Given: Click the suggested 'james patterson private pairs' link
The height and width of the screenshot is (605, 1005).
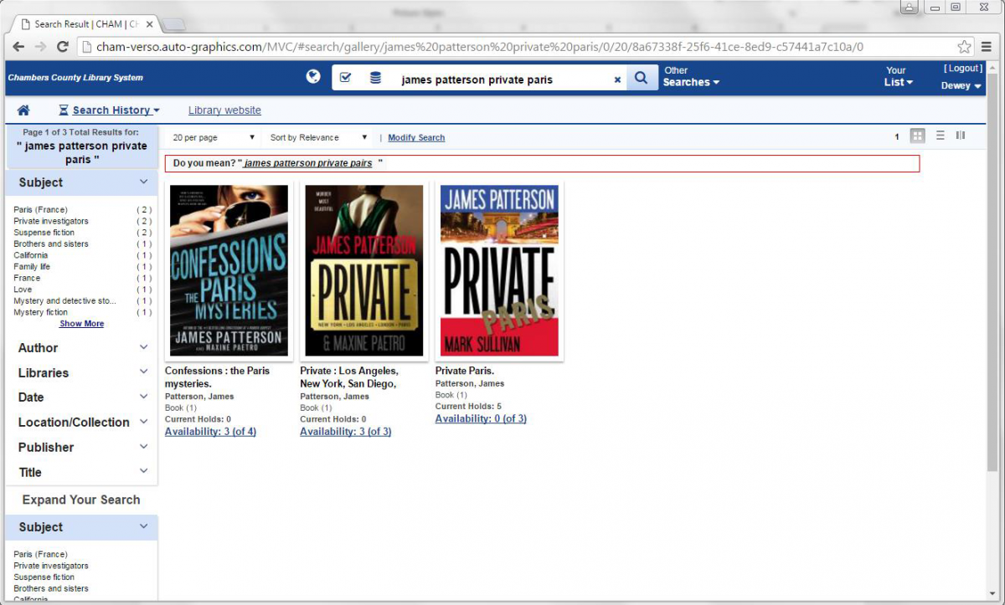Looking at the screenshot, I should [x=308, y=163].
